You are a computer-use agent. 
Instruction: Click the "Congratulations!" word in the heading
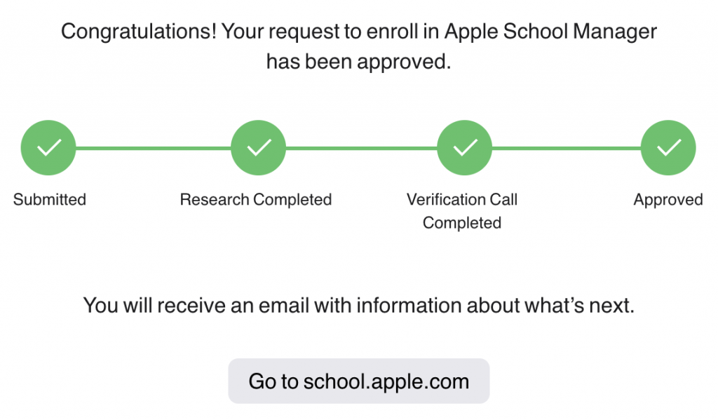(139, 32)
